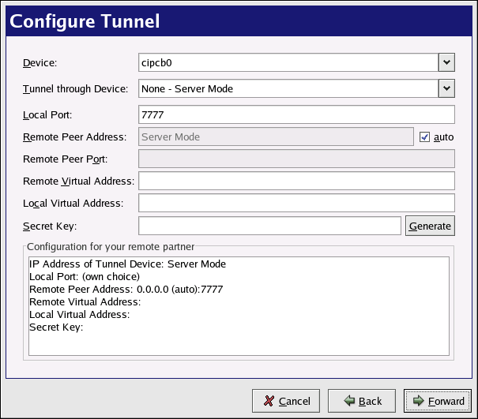Image resolution: width=478 pixels, height=419 pixels.
Task: Click the red X Cancel icon
Action: [x=269, y=401]
